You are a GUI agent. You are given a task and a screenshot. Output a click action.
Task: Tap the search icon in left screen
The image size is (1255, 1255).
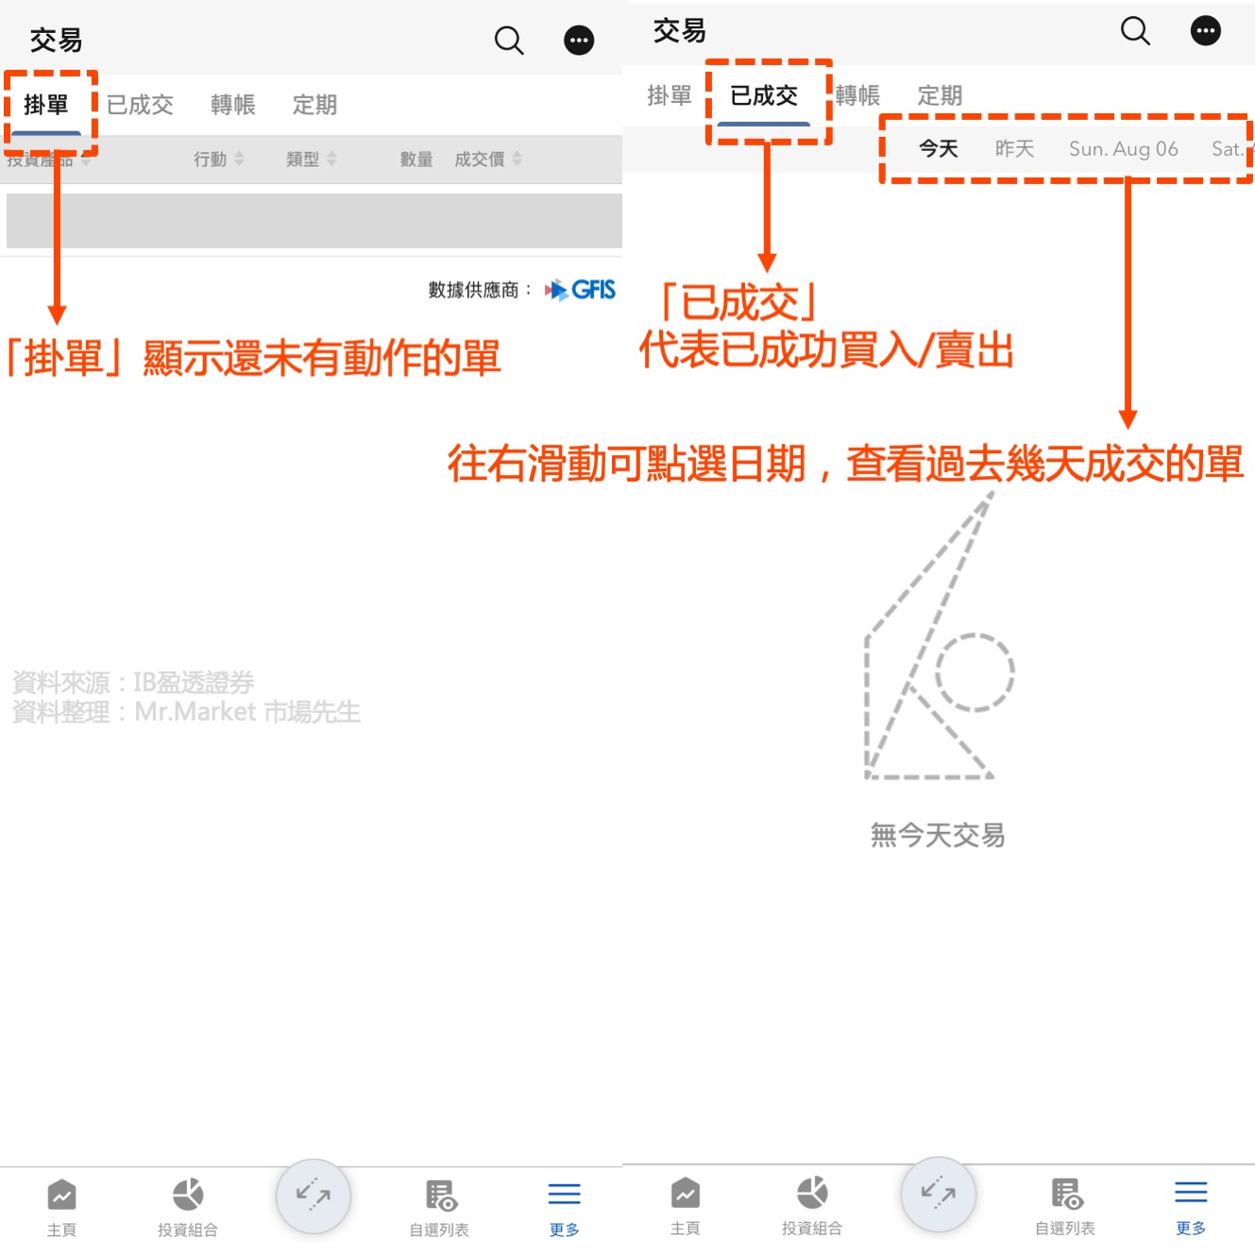click(509, 40)
